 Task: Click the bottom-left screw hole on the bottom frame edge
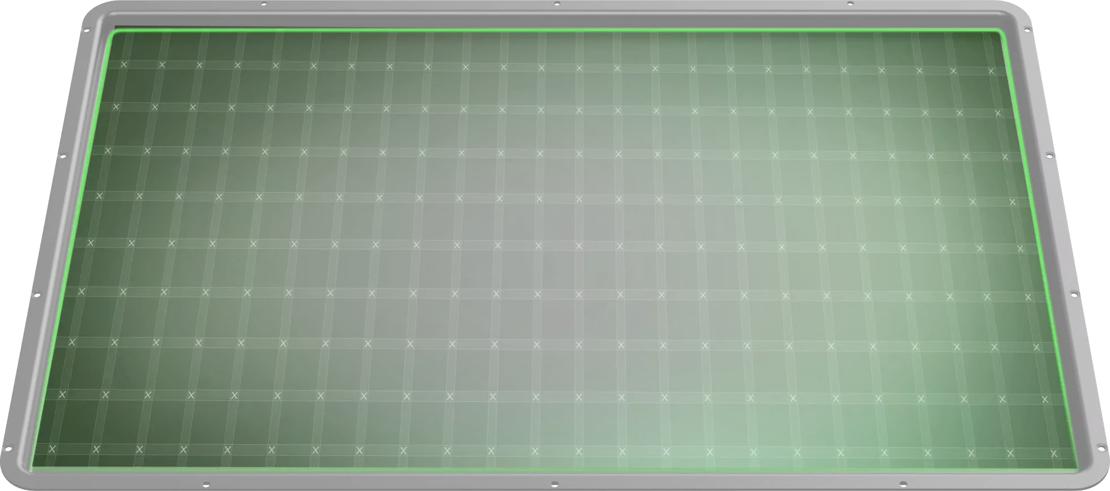coord(206,484)
